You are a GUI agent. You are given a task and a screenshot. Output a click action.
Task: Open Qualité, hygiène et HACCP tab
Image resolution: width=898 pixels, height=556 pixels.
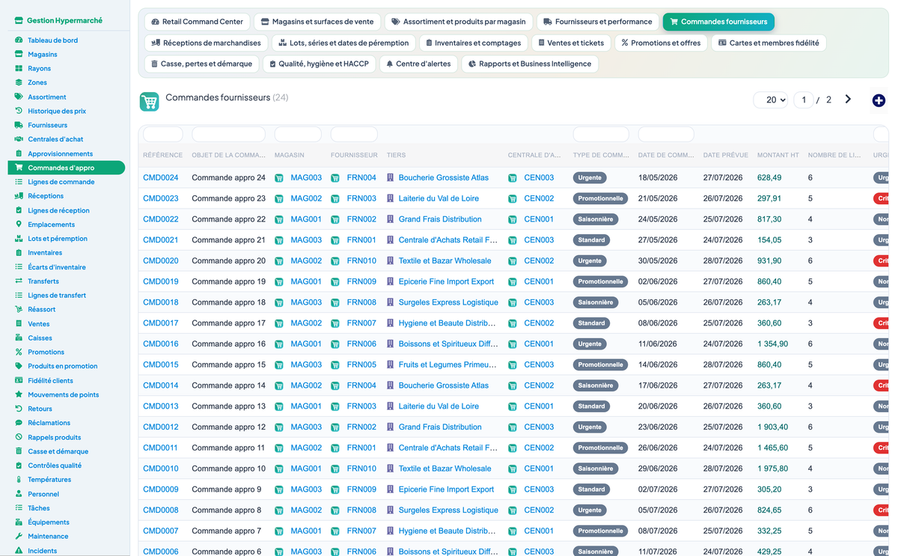coord(320,64)
